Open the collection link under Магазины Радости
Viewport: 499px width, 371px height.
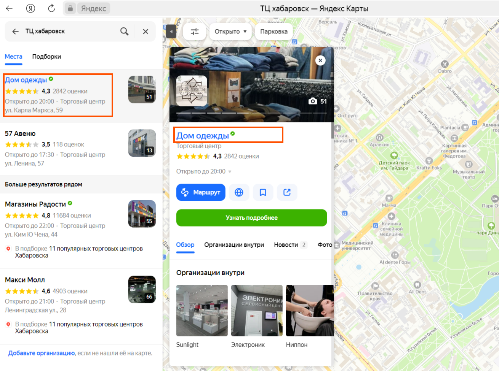79,252
